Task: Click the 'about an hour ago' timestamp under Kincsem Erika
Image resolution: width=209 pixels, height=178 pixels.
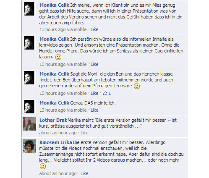Action: [x=58, y=173]
